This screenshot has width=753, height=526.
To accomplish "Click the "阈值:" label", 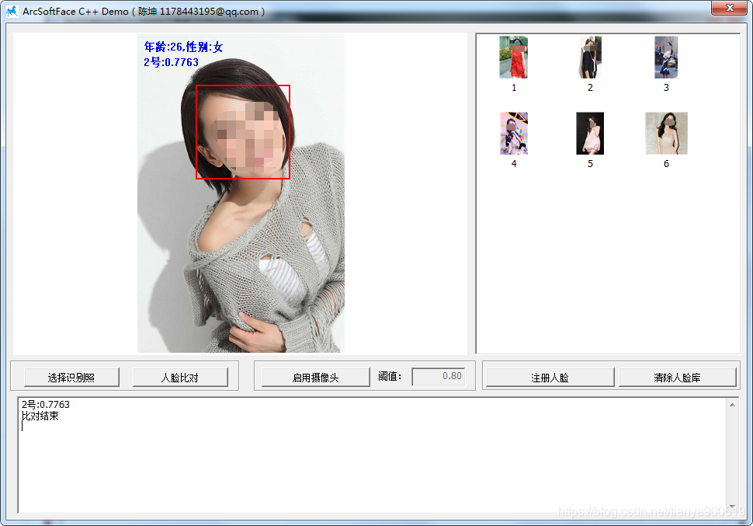I will pos(390,377).
